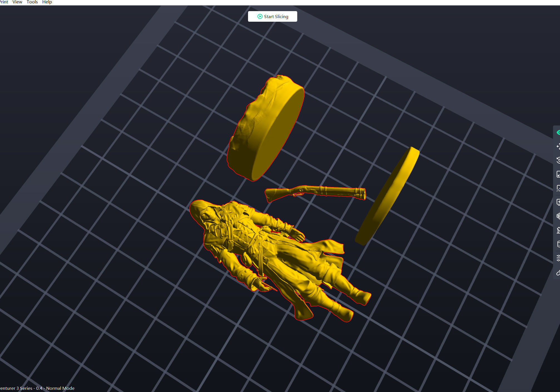
Task: Select the Scale tool in right toolbar
Action: 558,174
